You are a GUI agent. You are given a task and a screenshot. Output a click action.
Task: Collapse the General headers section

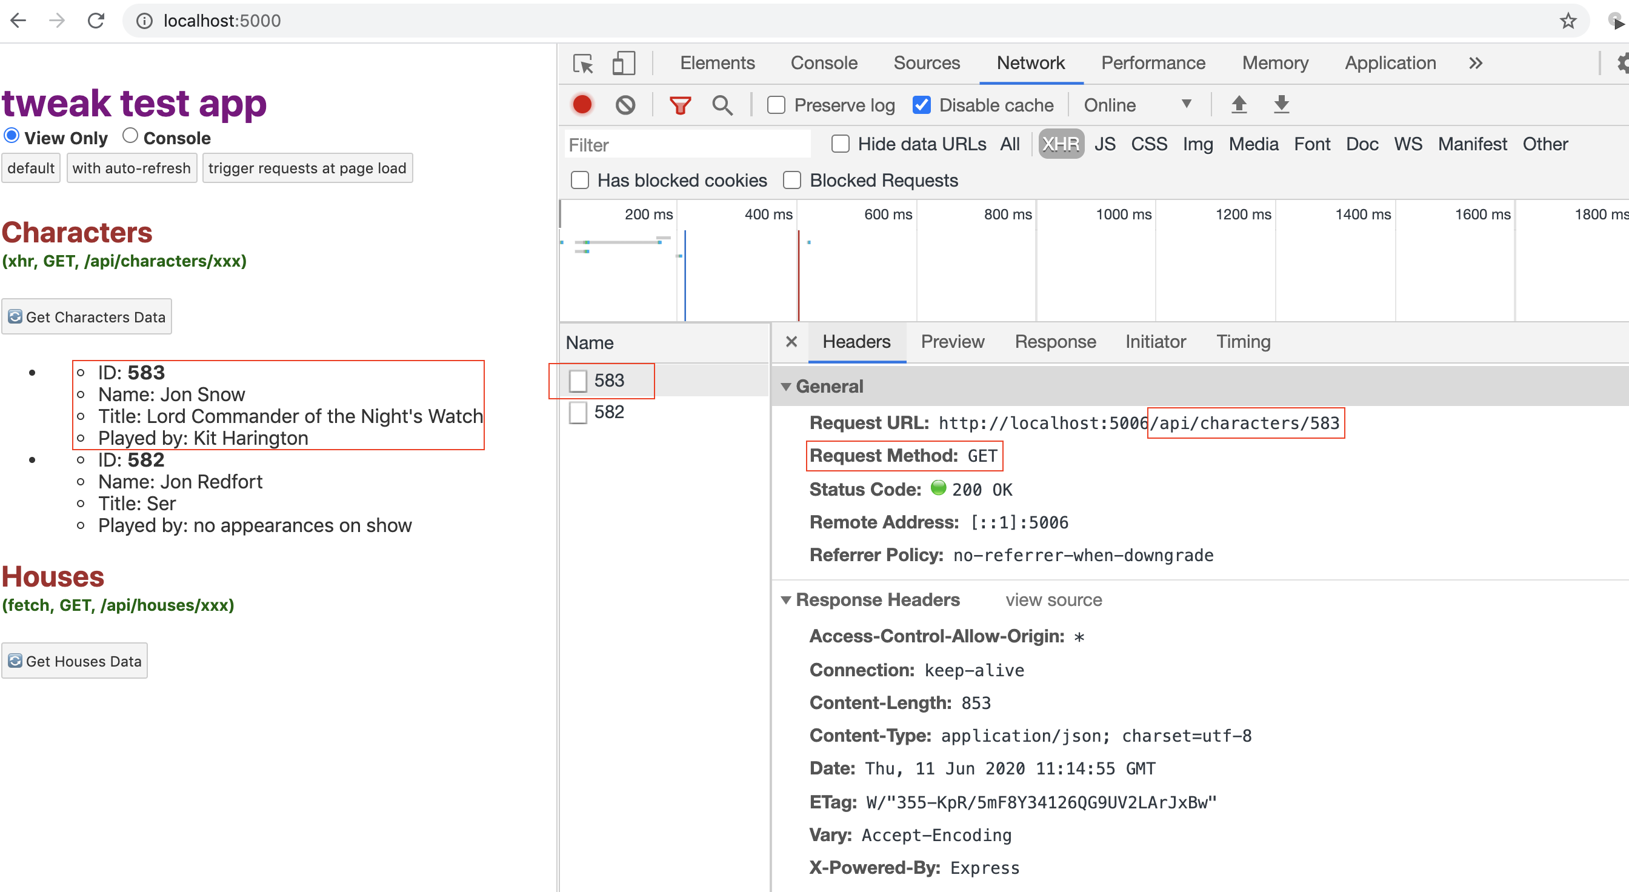pos(786,386)
